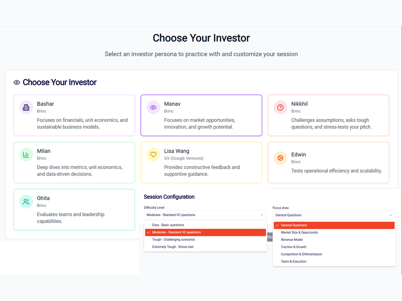
Task: Click eye icon beside Choose Your Investor heading
Action: [17, 82]
